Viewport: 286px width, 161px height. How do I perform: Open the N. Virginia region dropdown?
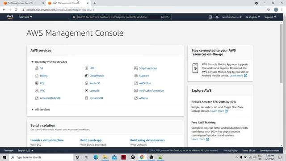253,17
